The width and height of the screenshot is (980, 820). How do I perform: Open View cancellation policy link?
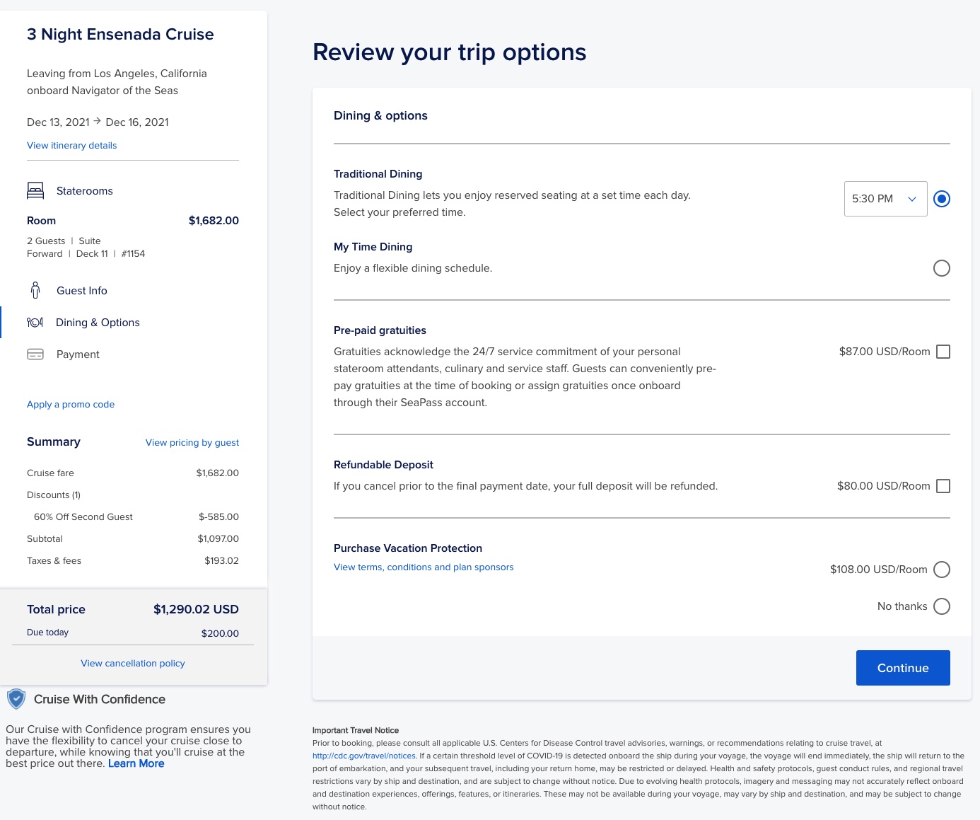tap(133, 663)
